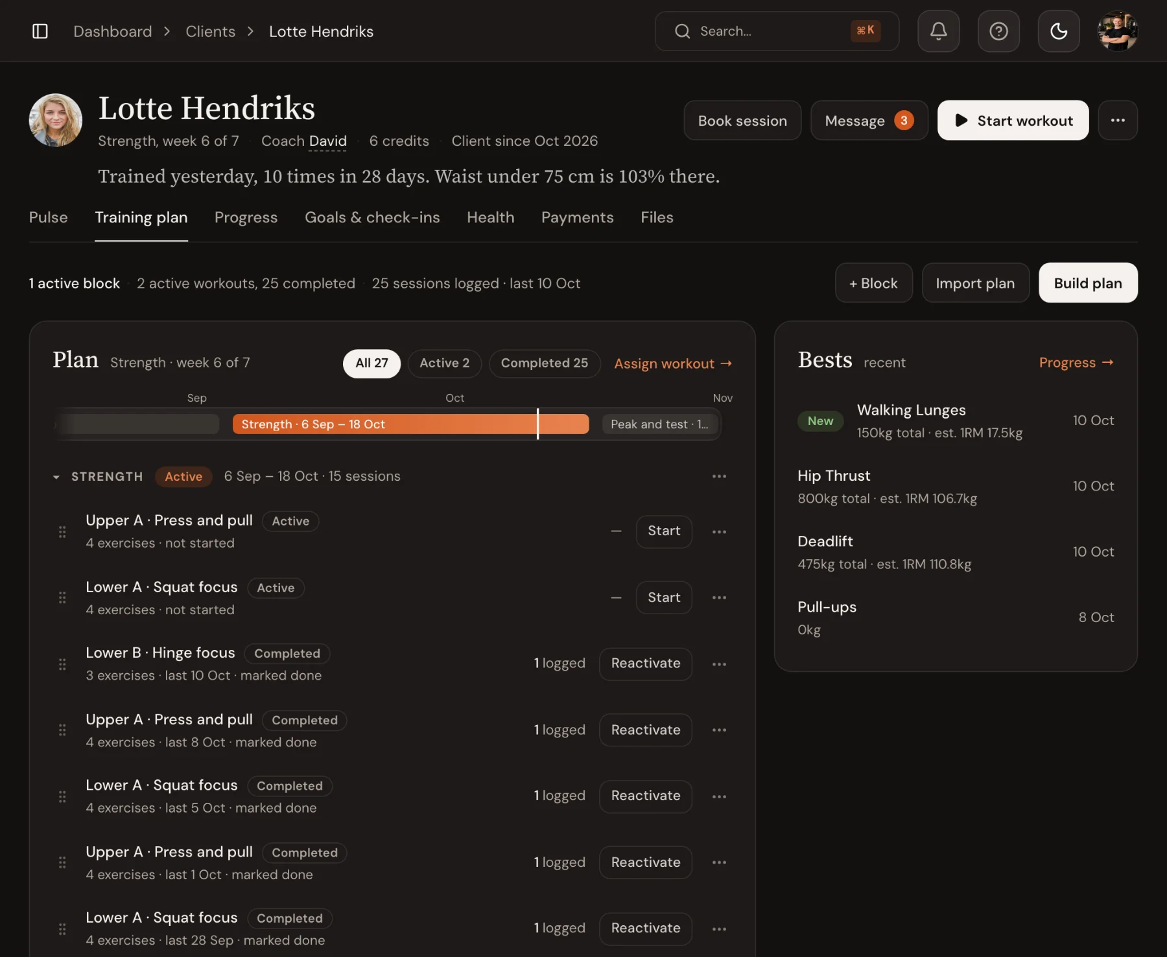Open more options next to Start workout
The image size is (1167, 957).
pos(1118,121)
